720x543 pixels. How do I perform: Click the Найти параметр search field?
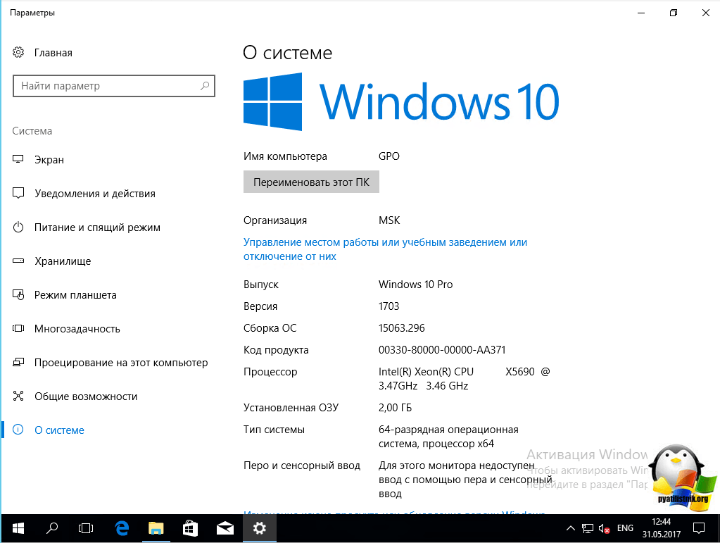(x=106, y=86)
